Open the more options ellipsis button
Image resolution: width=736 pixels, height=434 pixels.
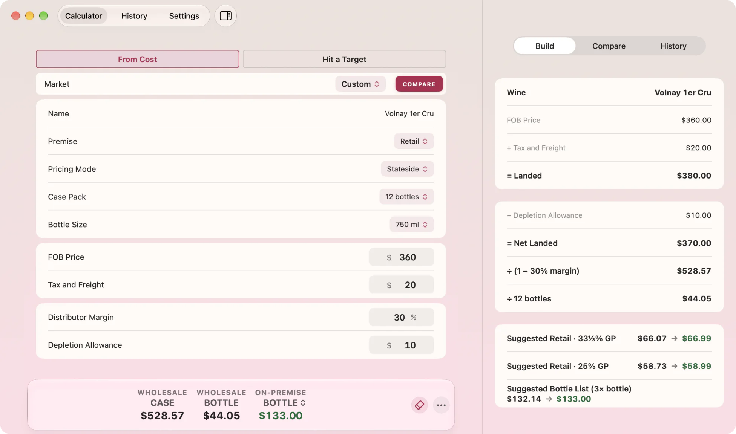click(x=441, y=405)
